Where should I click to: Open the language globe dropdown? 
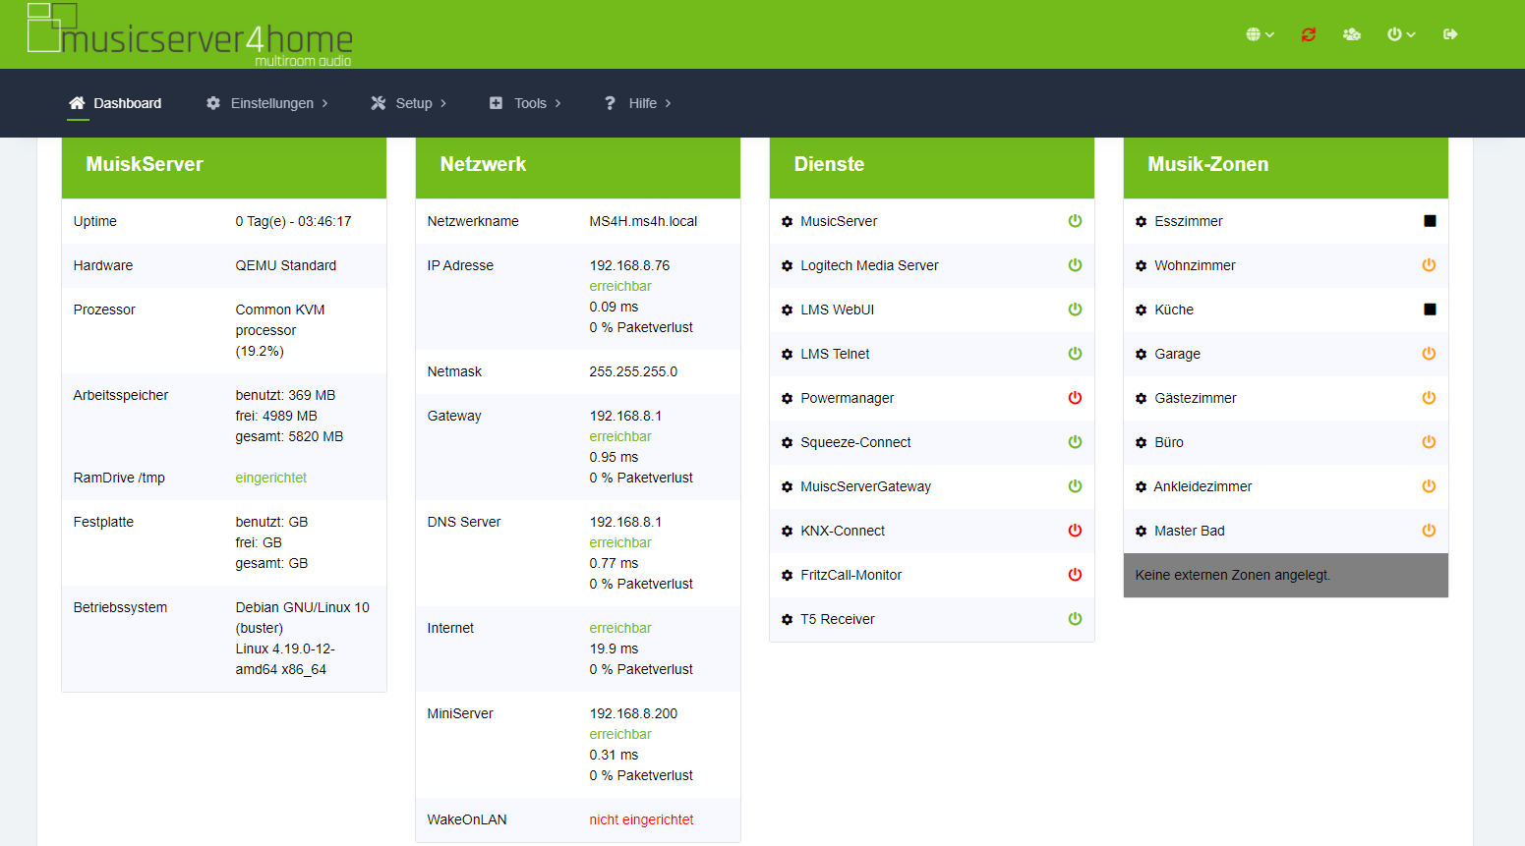1260,34
